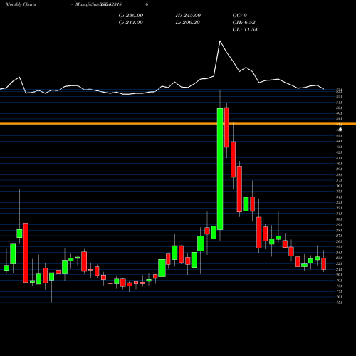Click the "371" price axis label
Viewport: 356px width, 356px height.
click(x=339, y=180)
